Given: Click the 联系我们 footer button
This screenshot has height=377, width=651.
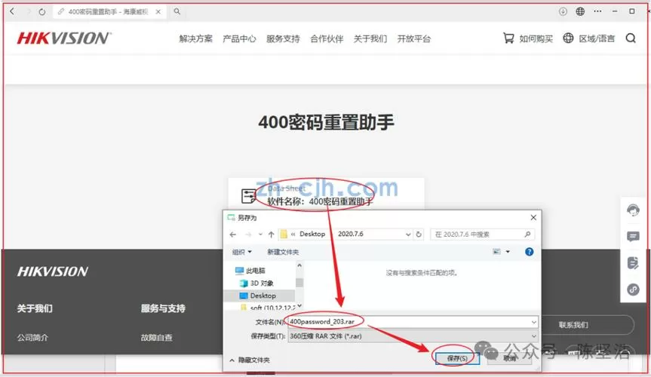Looking at the screenshot, I should (x=573, y=325).
